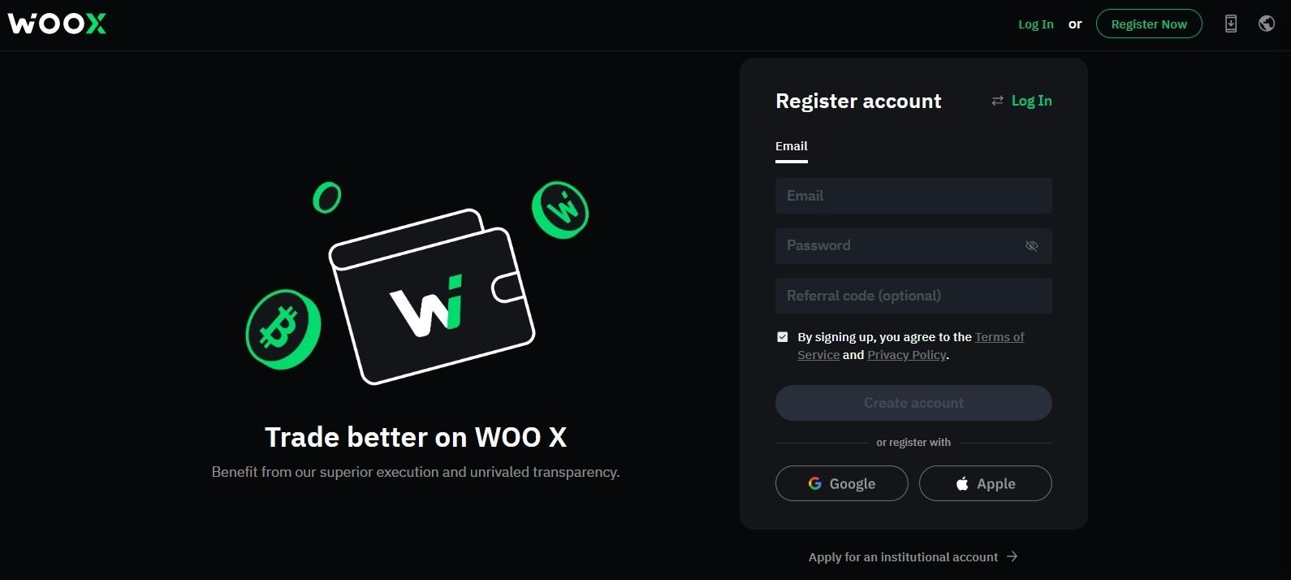Focus the Referral code field

point(913,296)
